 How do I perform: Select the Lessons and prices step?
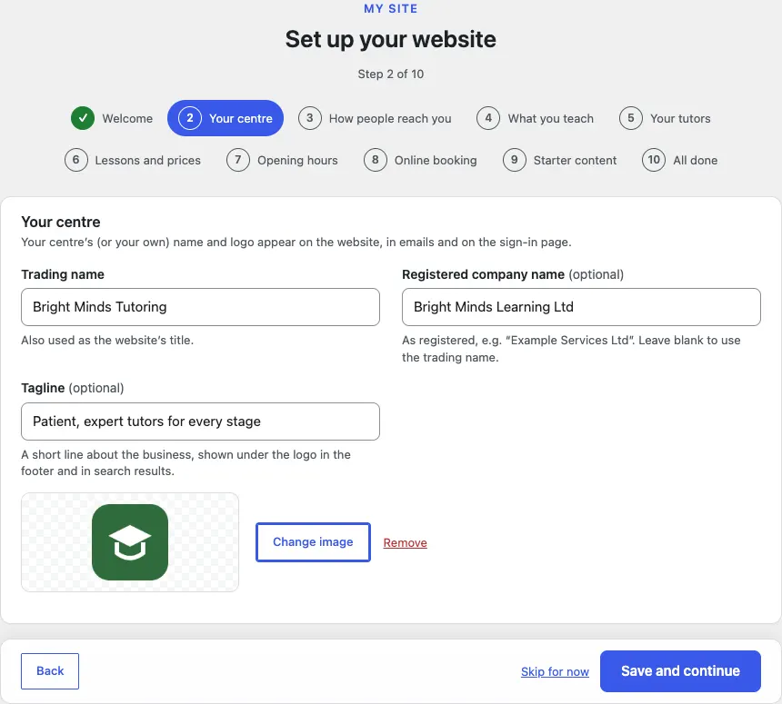click(x=133, y=160)
